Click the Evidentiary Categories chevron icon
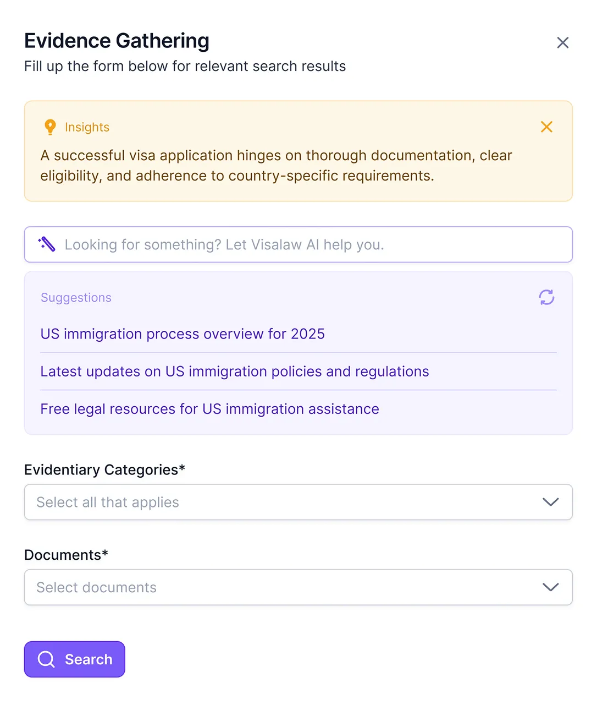 click(550, 502)
